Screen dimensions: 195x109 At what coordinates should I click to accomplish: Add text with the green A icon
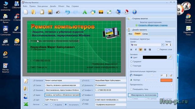tap(85, 12)
